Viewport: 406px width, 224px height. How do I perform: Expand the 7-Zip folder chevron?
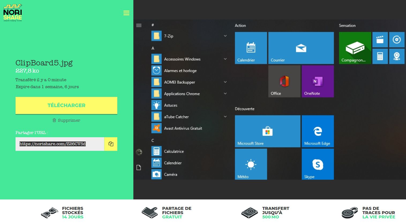coord(225,36)
